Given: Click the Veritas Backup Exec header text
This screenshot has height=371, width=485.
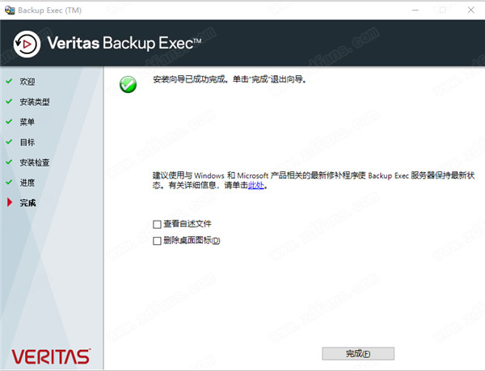Looking at the screenshot, I should [x=124, y=43].
